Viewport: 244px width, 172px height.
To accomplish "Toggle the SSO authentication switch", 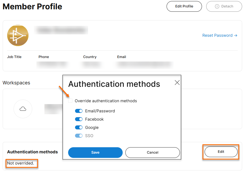I will [79, 136].
